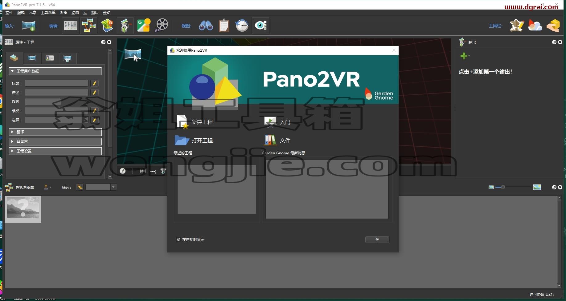
Task: Select the project properties tab
Action: pyautogui.click(x=14, y=58)
